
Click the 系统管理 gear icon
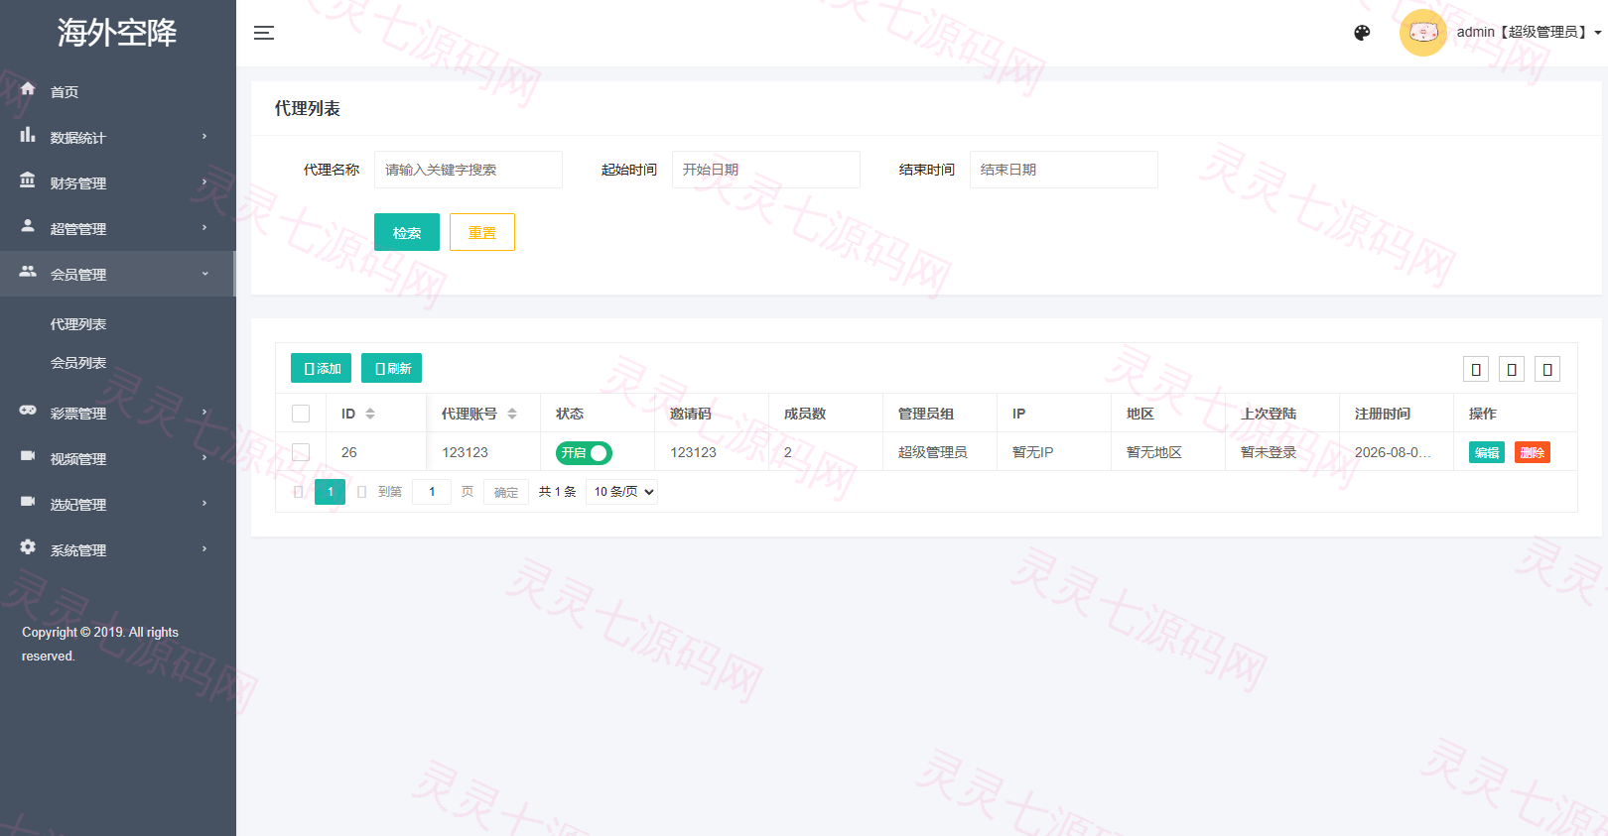click(x=28, y=546)
